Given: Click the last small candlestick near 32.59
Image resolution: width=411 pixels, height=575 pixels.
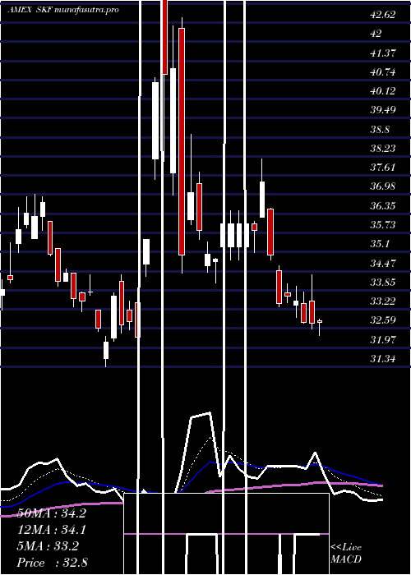Looking at the screenshot, I should click(x=320, y=322).
